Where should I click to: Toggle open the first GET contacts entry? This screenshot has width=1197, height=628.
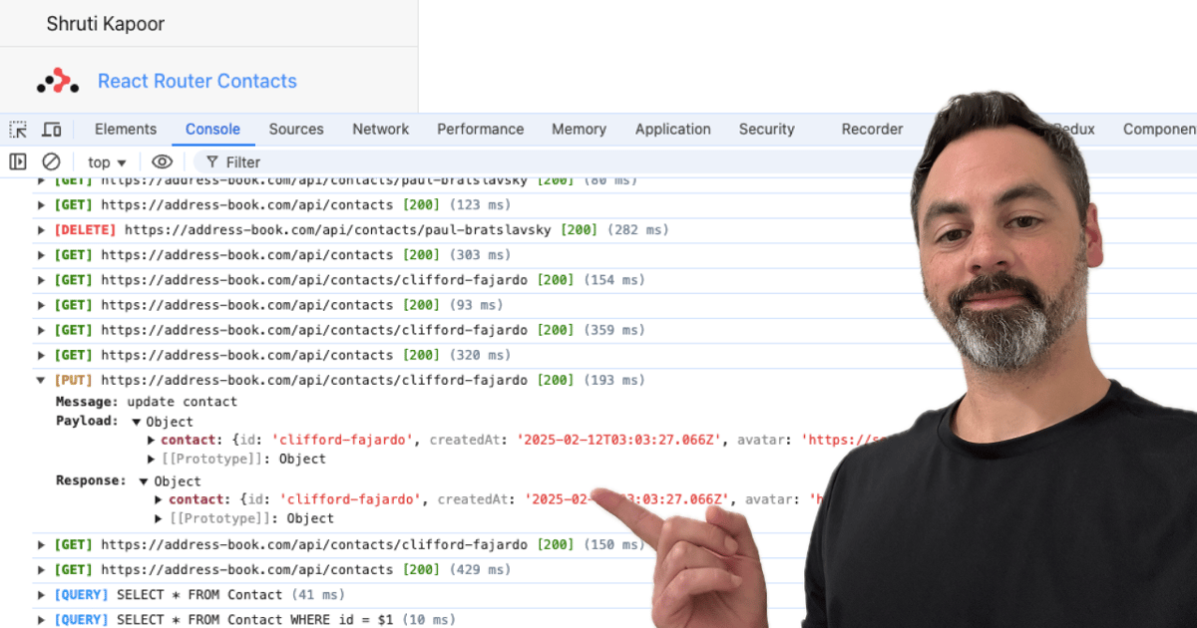[x=40, y=204]
